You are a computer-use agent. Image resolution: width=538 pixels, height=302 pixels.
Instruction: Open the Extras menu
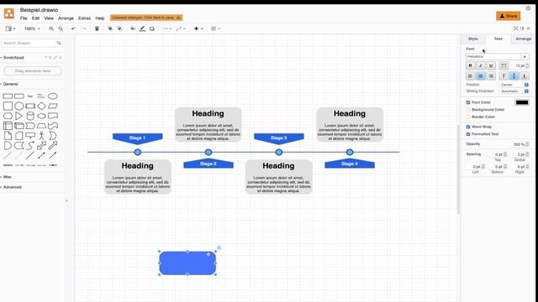84,18
